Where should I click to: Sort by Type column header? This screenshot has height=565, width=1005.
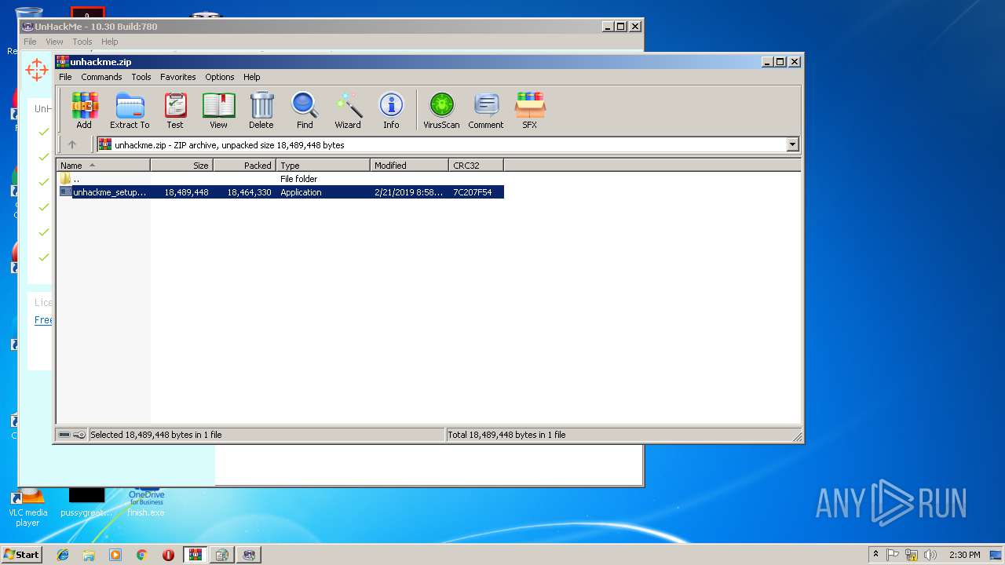tap(323, 166)
